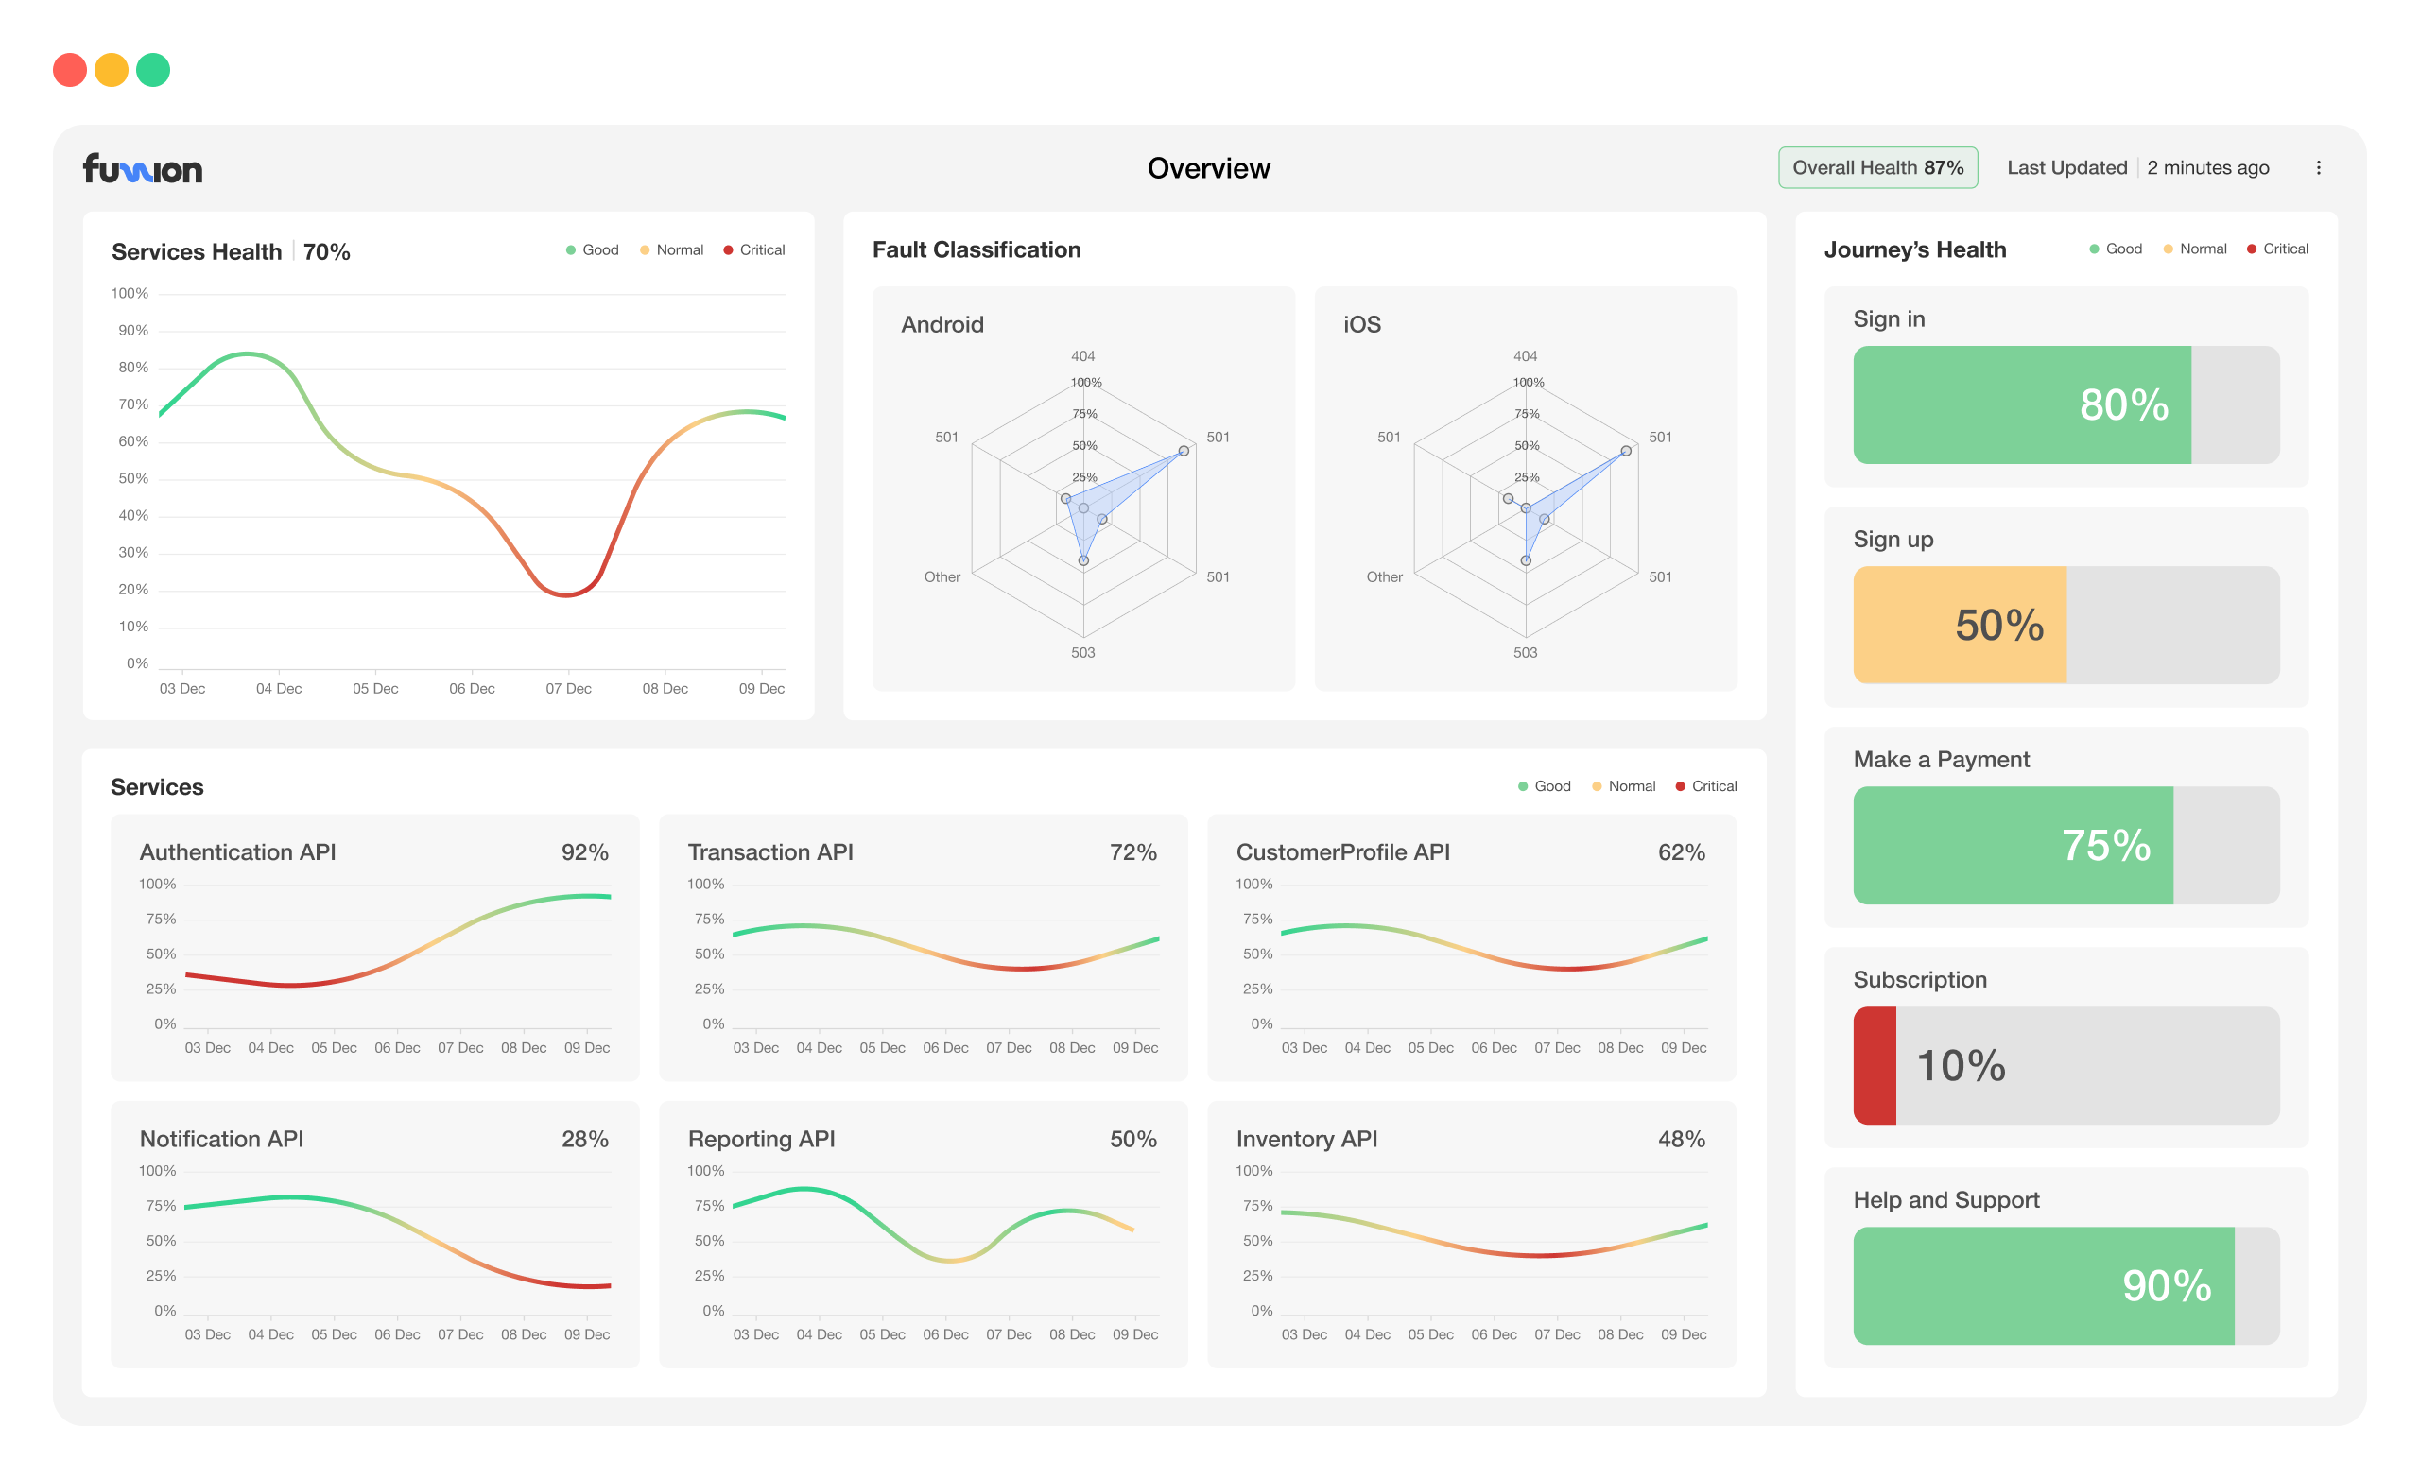Viewport: 2420px width, 1479px height.
Task: Click the green maximize window dot
Action: click(x=153, y=70)
